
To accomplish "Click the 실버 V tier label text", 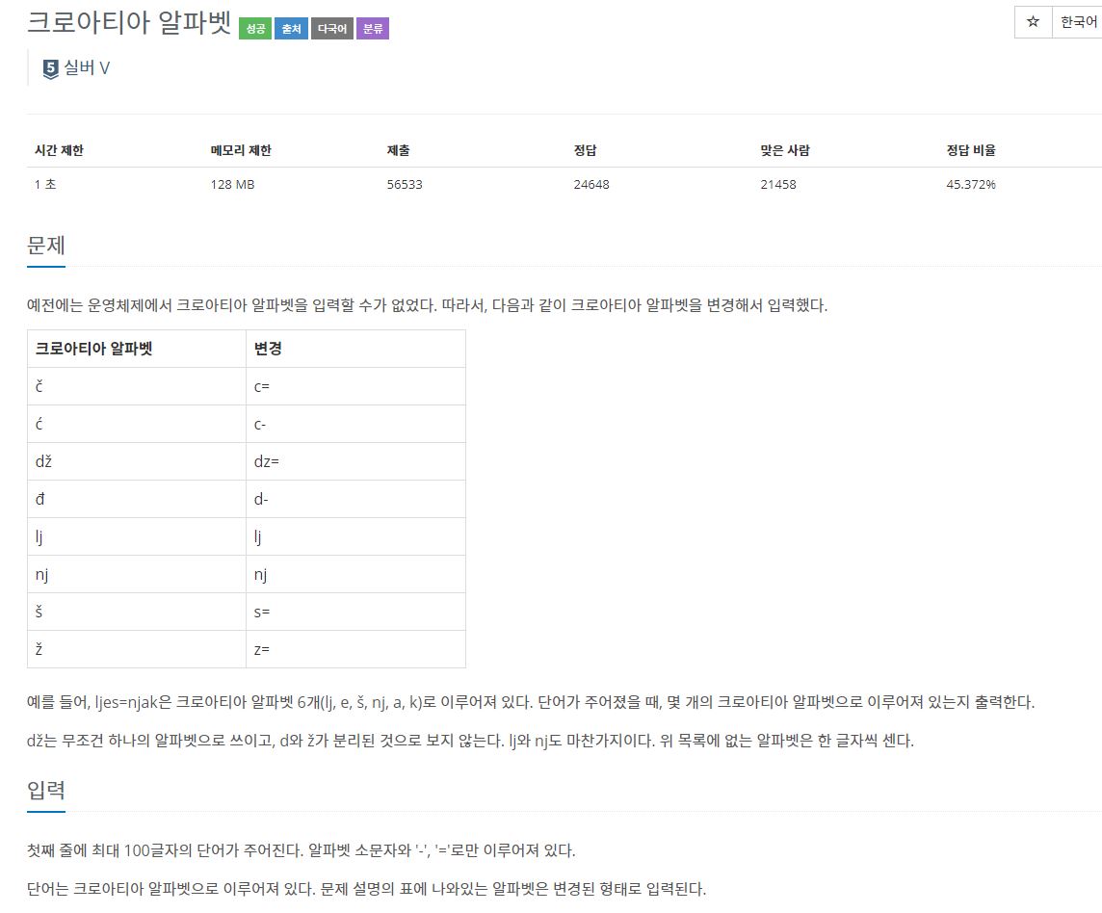I will point(87,68).
